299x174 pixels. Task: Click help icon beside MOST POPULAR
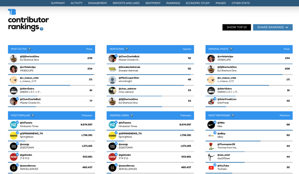pos(33,115)
